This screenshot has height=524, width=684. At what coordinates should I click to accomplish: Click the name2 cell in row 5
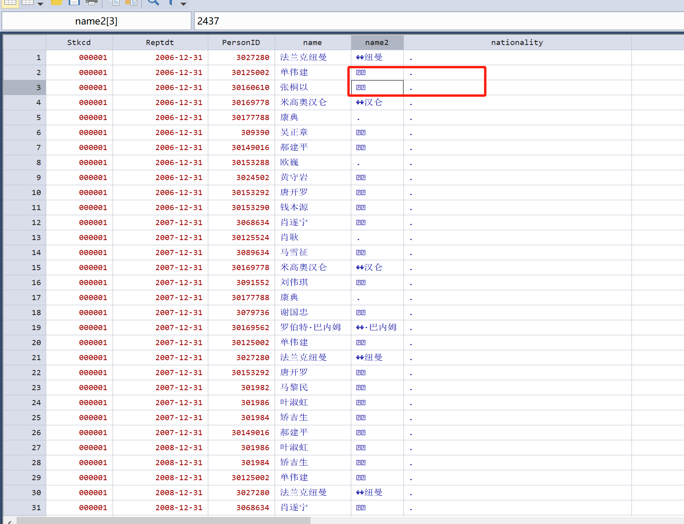377,118
